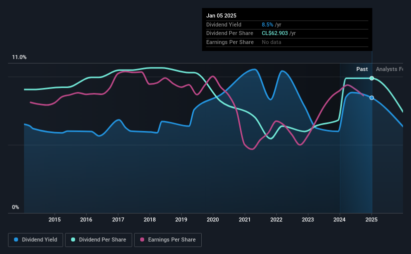Image resolution: width=411 pixels, height=254 pixels.
Task: Click the No data earnings value
Action: tap(271, 42)
